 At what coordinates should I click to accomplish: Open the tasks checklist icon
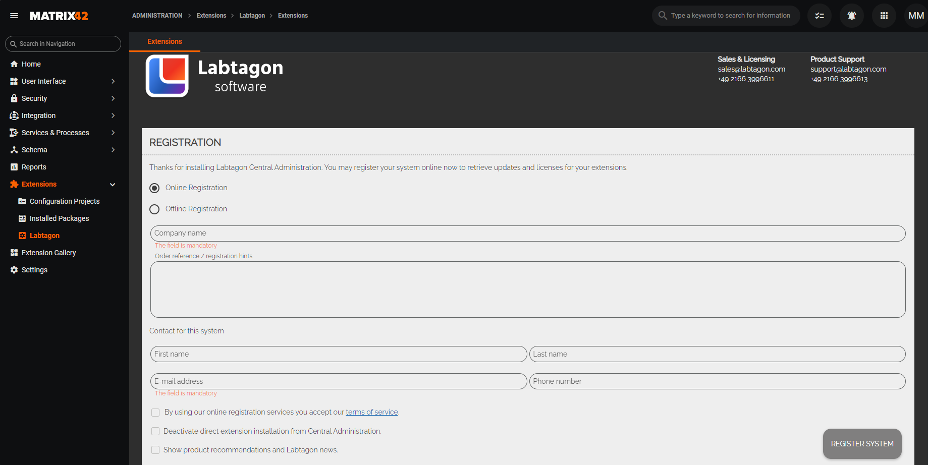click(820, 16)
